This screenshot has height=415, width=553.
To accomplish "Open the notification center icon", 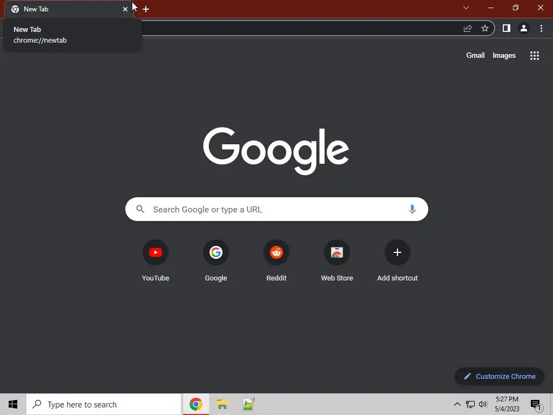I will pyautogui.click(x=536, y=405).
